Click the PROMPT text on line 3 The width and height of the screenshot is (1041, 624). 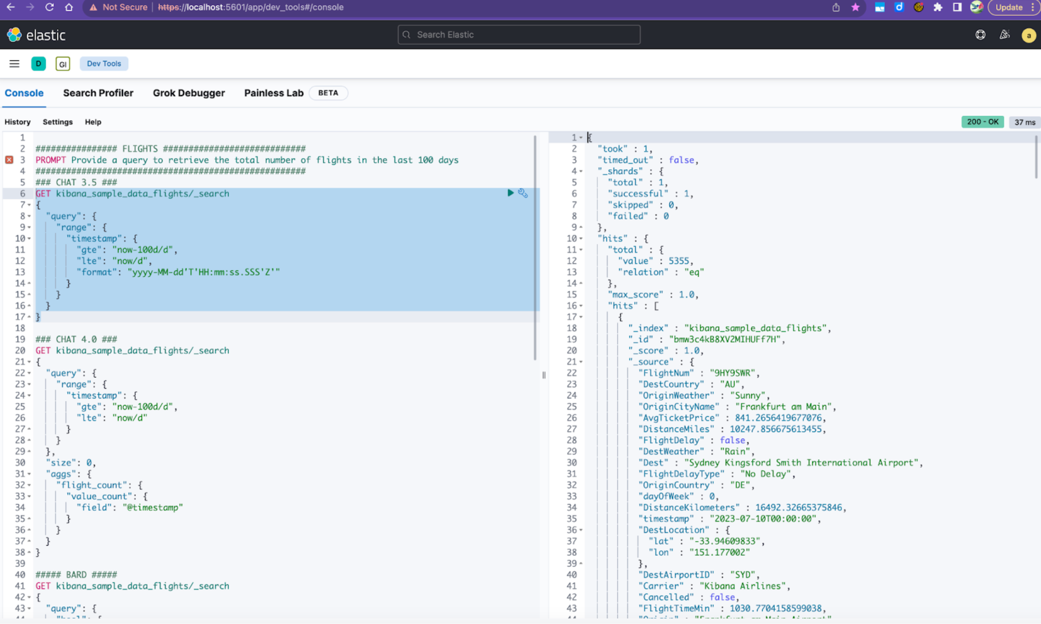(247, 160)
